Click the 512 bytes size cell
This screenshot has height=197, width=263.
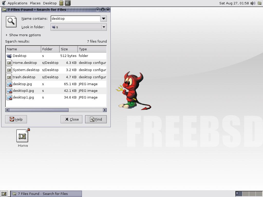tap(68, 56)
